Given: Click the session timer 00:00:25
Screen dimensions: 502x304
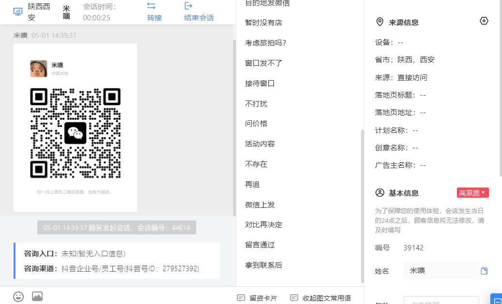Looking at the screenshot, I should pos(96,18).
